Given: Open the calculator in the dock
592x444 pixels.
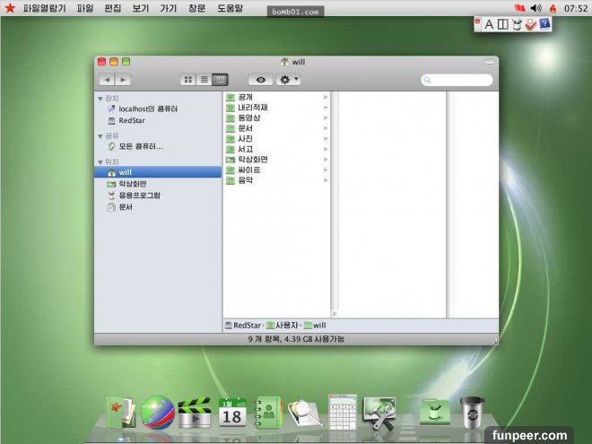Looking at the screenshot, I should tap(343, 413).
